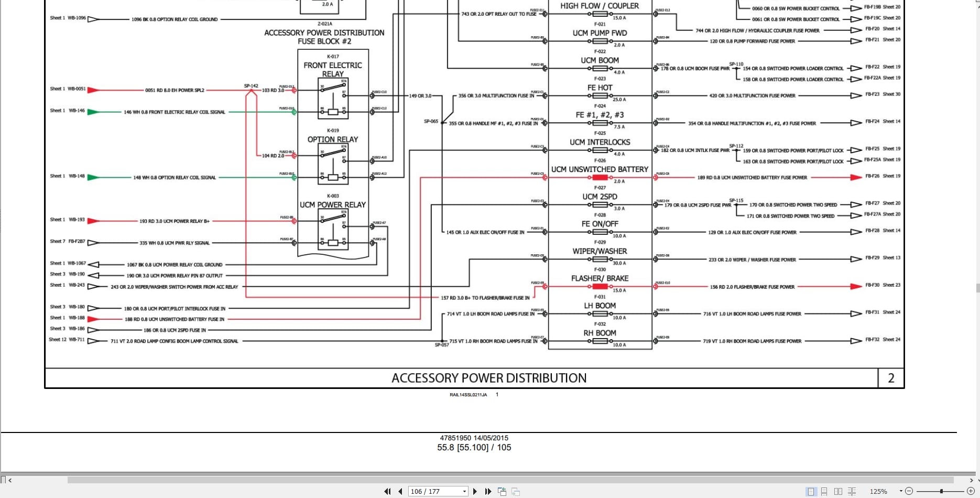This screenshot has height=498, width=980.
Task: Click the UCM PUMP FWD fuse label
Action: tap(600, 33)
